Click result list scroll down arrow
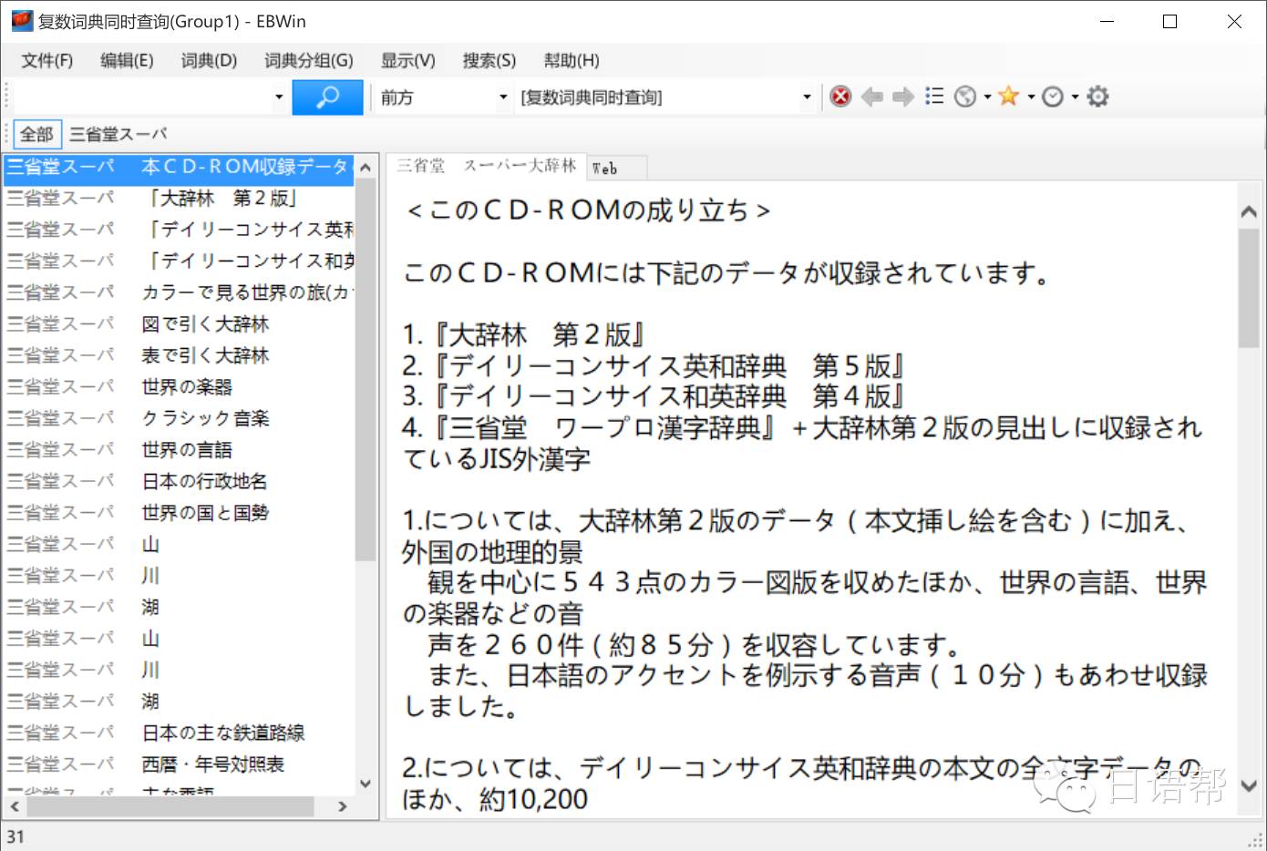1267x851 pixels. (366, 784)
